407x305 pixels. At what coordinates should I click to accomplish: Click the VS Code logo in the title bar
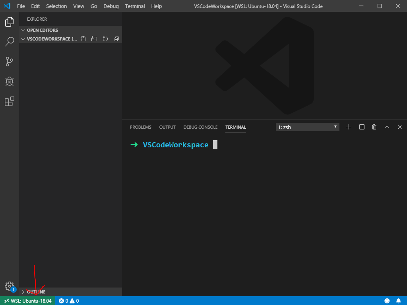7,6
